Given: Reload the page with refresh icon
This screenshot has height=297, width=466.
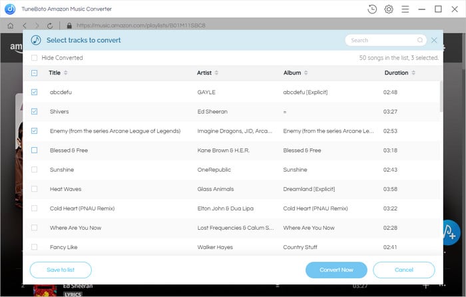Looking at the screenshot, I should click(x=50, y=26).
